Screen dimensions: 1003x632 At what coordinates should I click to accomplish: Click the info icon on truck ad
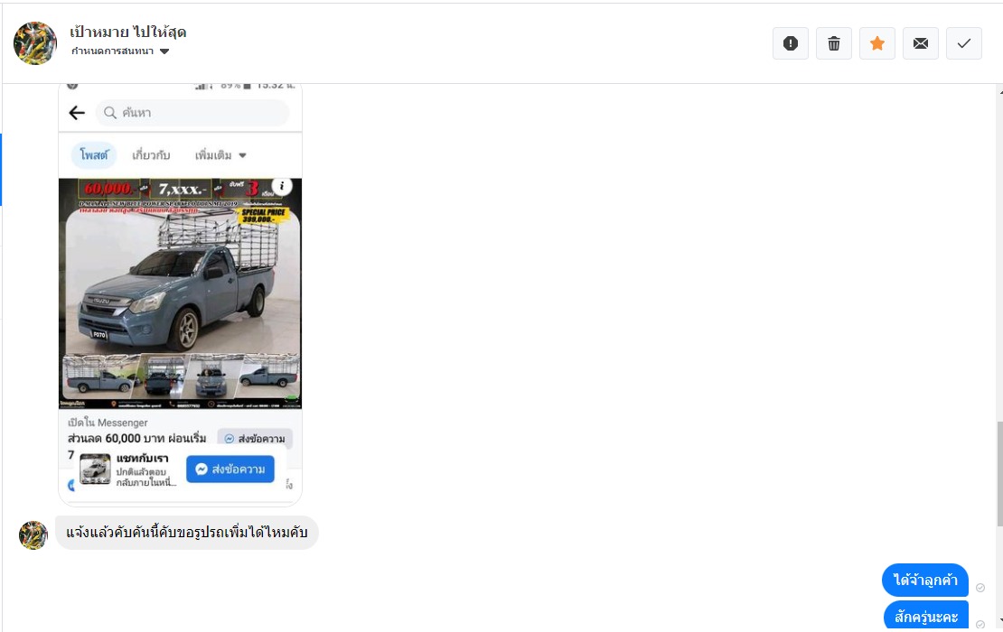click(282, 186)
